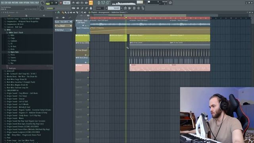Image resolution: width=254 pixels, height=143 pixels.
Task: Open the ADD menu
Action: pyautogui.click(x=10, y=3)
